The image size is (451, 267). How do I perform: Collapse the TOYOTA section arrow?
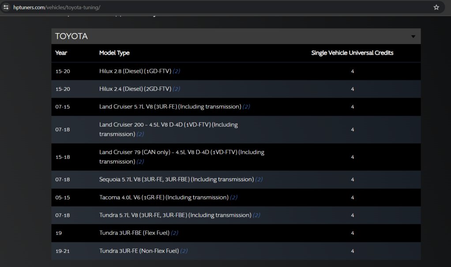(413, 37)
